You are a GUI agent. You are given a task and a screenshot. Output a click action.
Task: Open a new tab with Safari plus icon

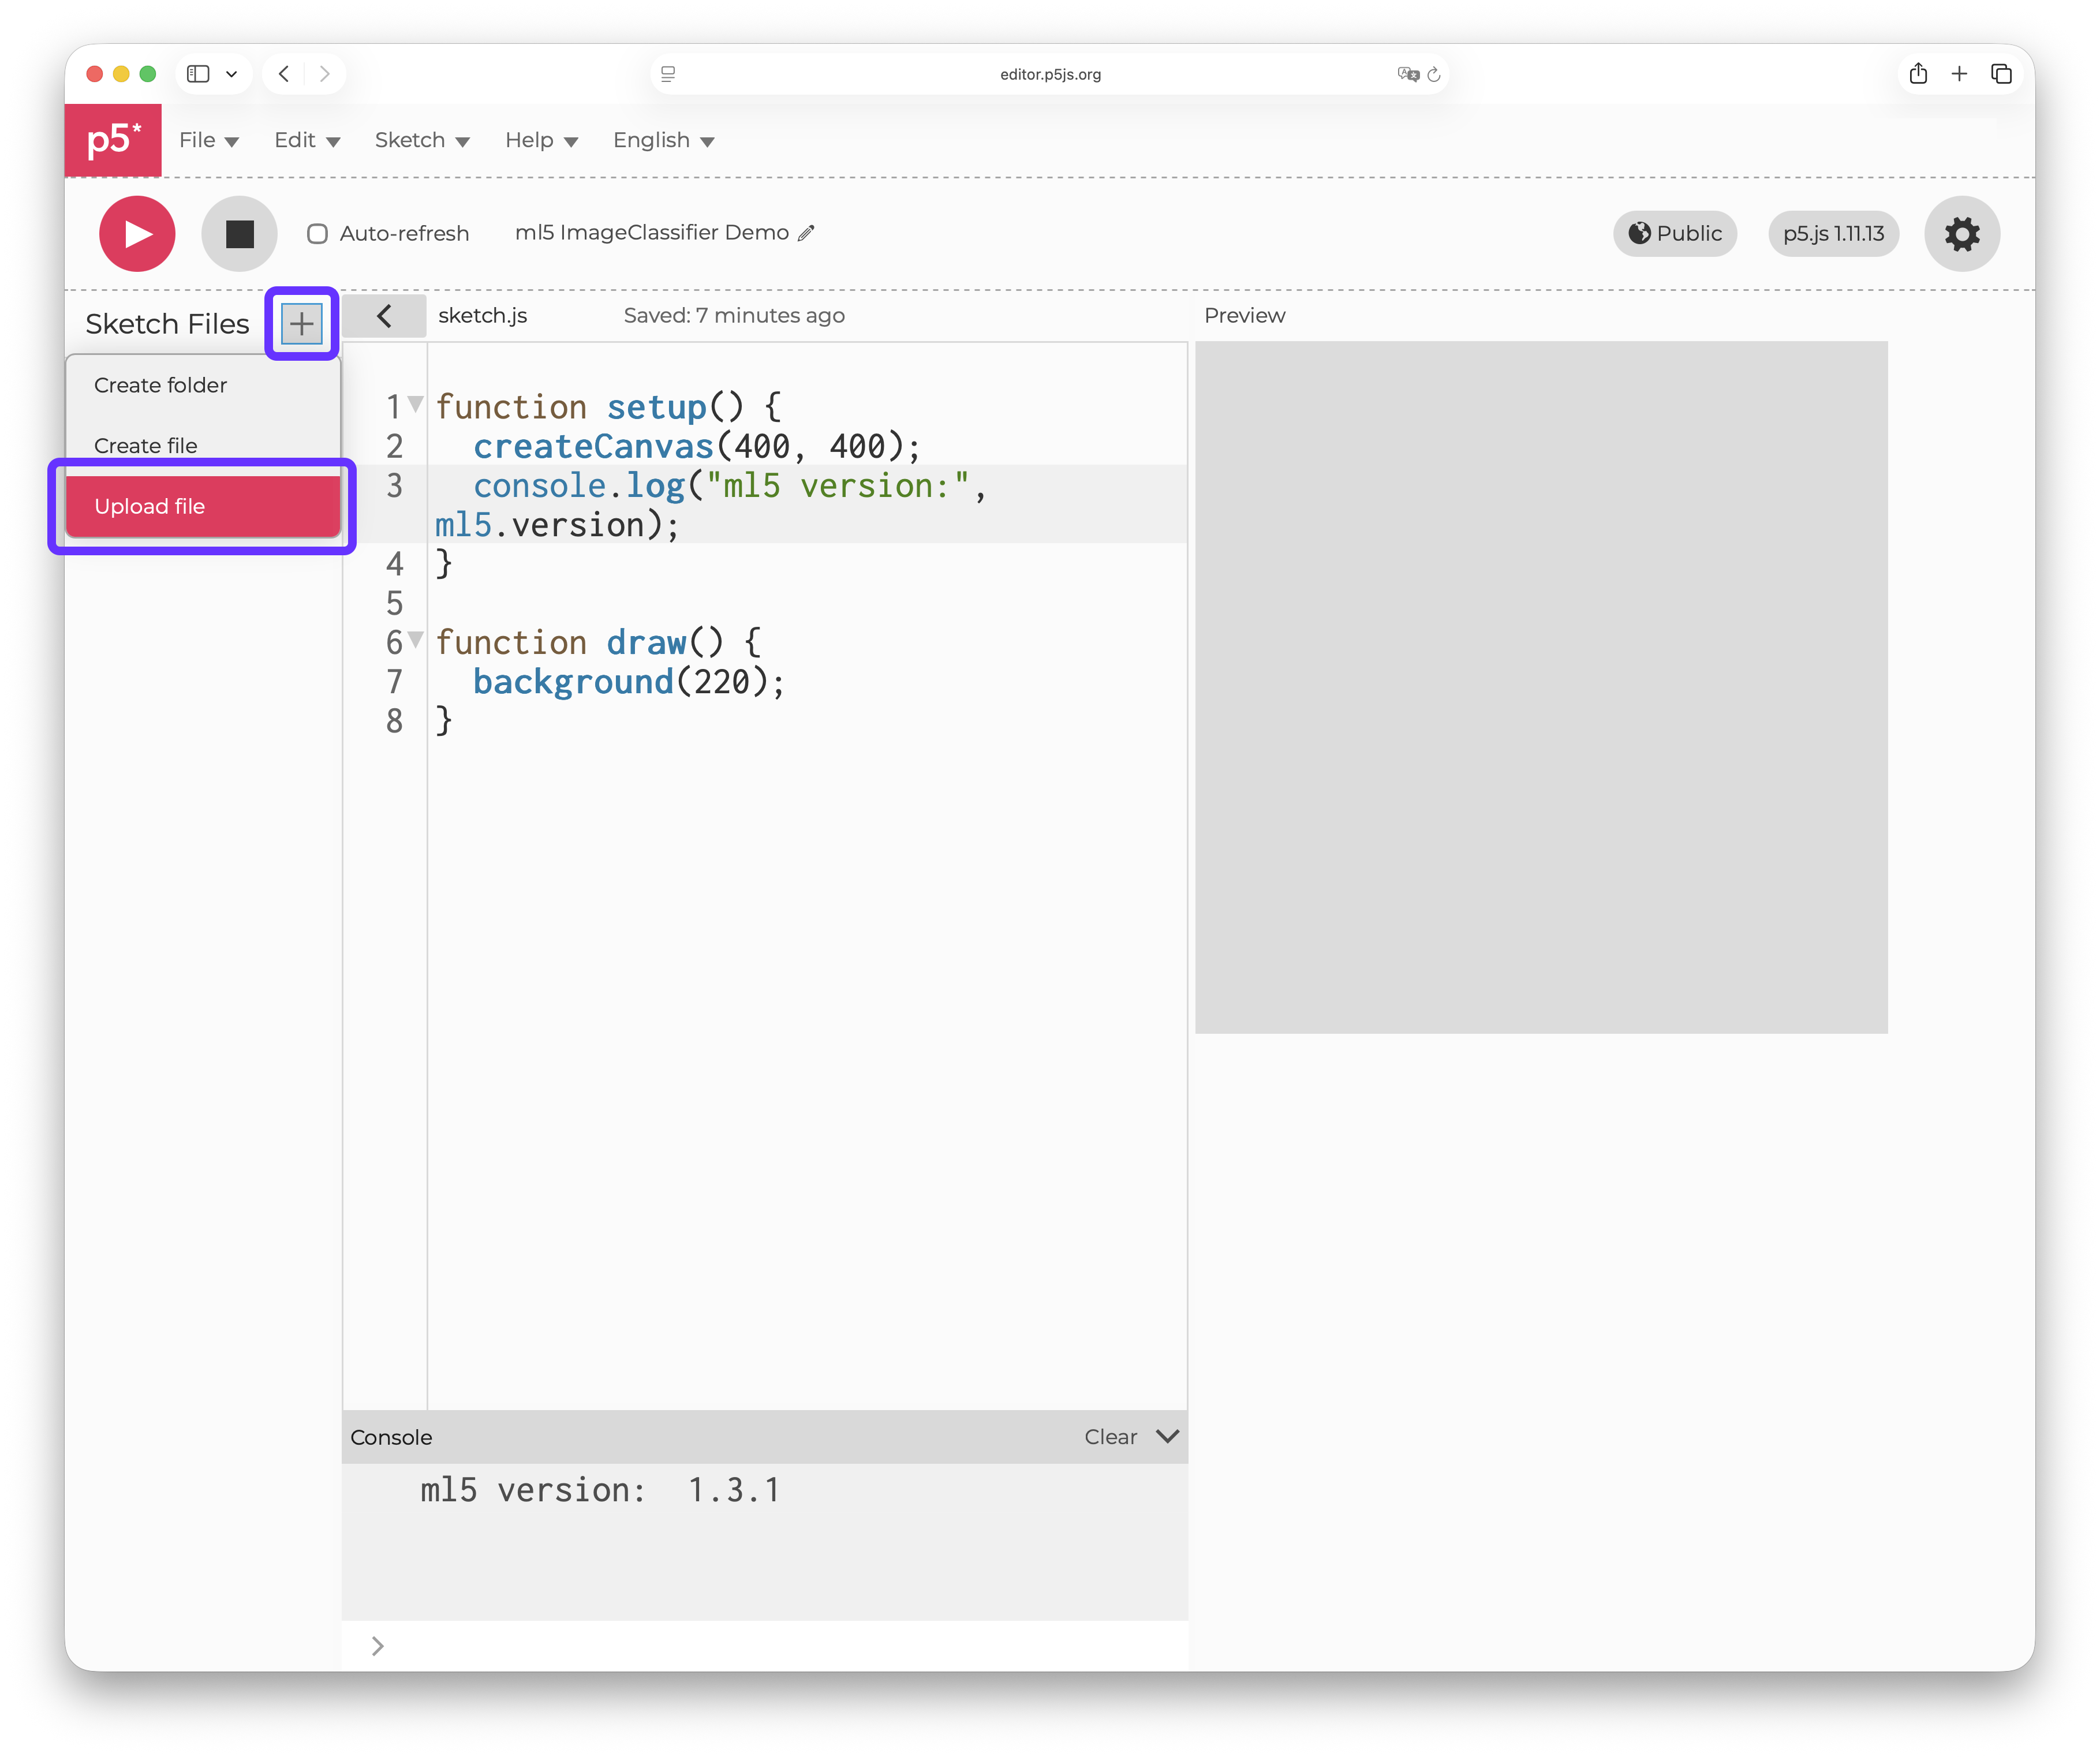tap(1959, 74)
